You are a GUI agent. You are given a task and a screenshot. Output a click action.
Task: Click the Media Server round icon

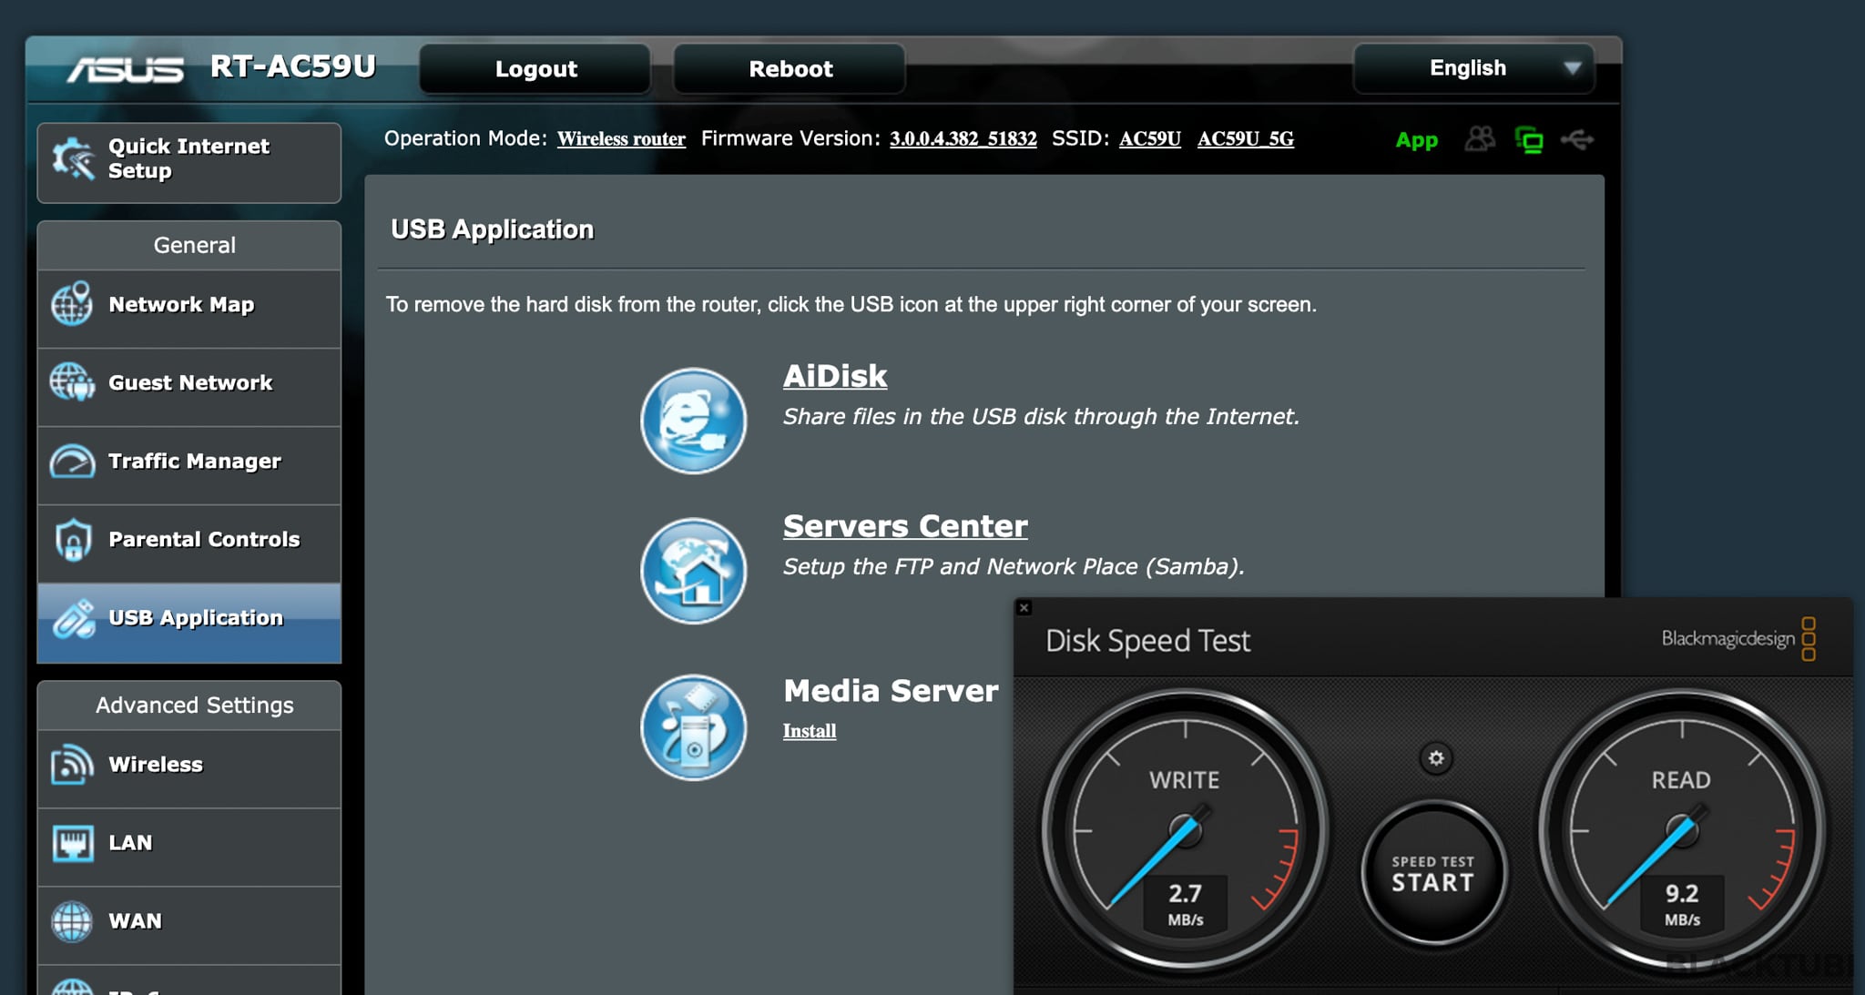(693, 727)
